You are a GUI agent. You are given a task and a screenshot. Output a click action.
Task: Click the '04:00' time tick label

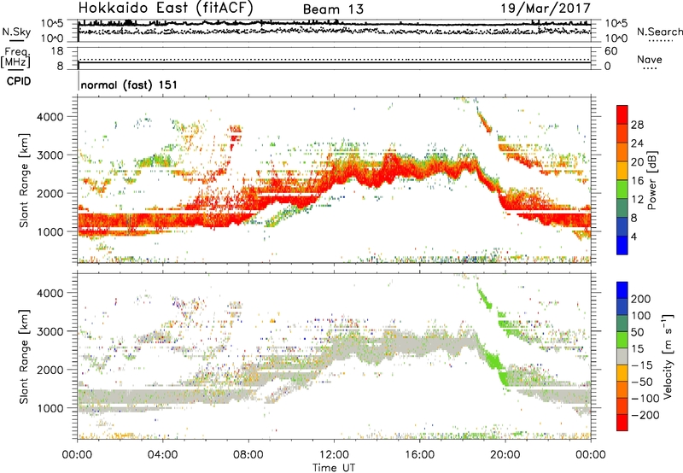pos(162,455)
